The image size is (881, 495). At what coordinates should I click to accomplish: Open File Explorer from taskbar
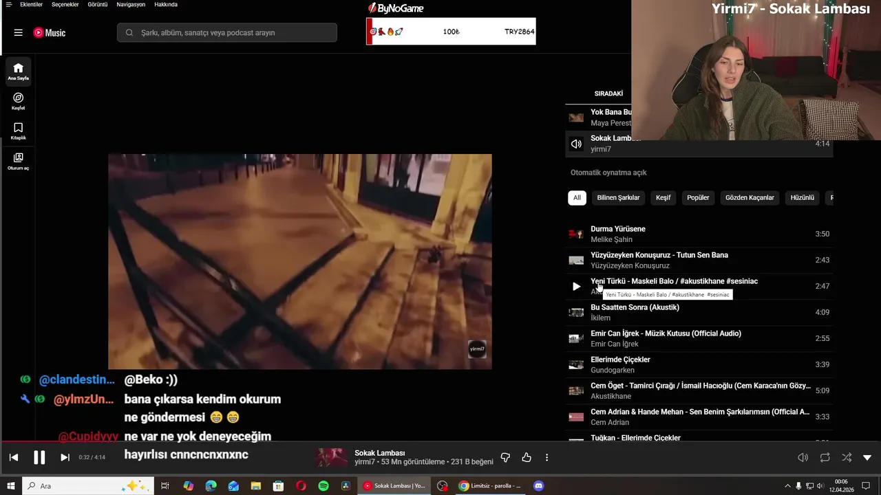[256, 485]
